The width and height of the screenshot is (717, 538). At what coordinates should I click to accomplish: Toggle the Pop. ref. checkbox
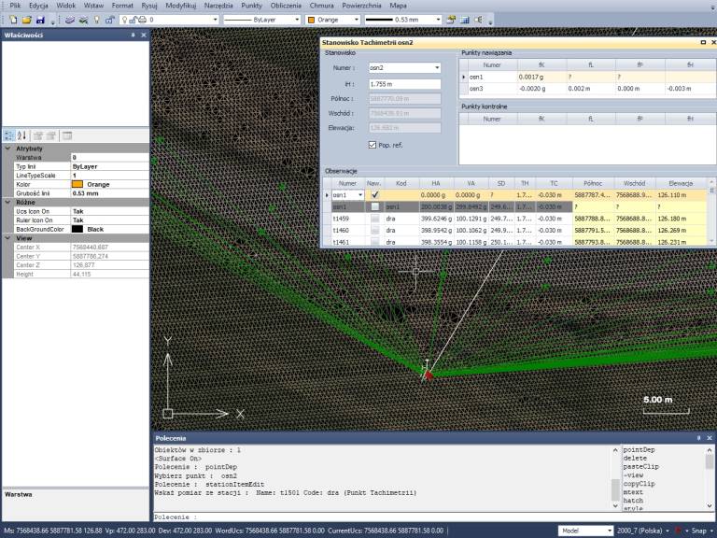pos(373,145)
